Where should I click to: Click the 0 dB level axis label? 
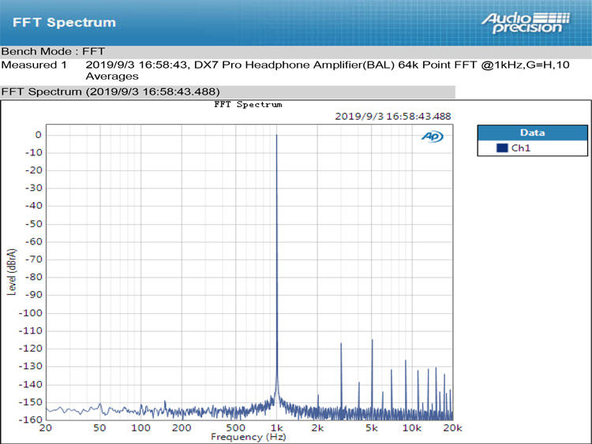coord(38,135)
